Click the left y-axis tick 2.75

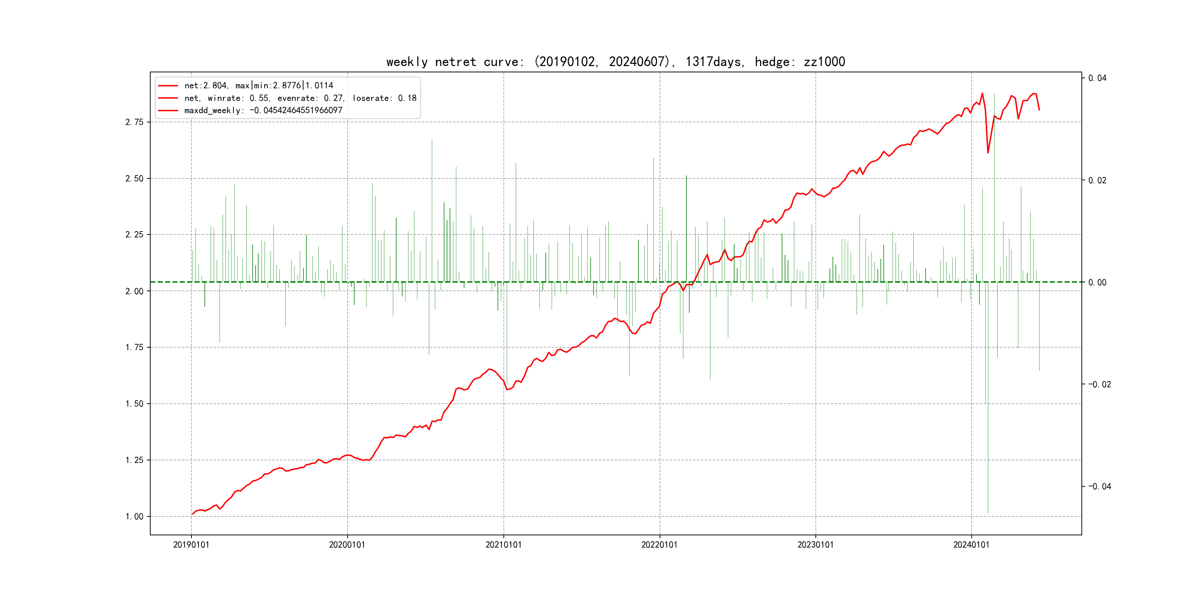tap(134, 122)
